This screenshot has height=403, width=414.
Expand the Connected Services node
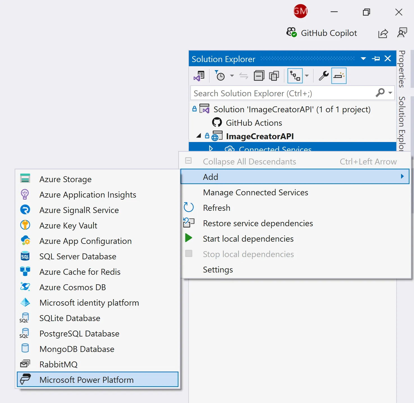click(211, 148)
